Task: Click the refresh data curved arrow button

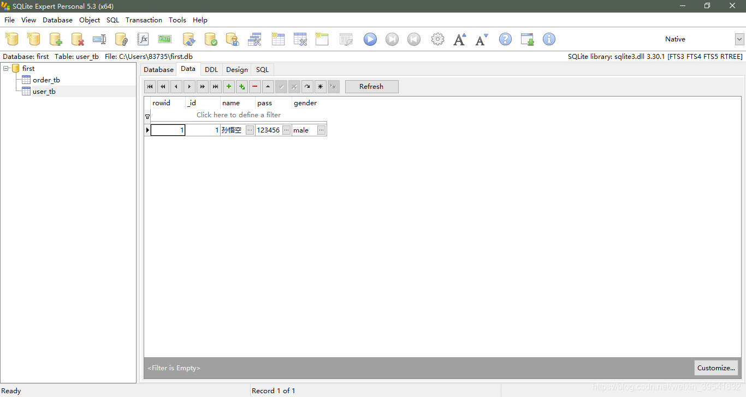Action: pyautogui.click(x=307, y=87)
